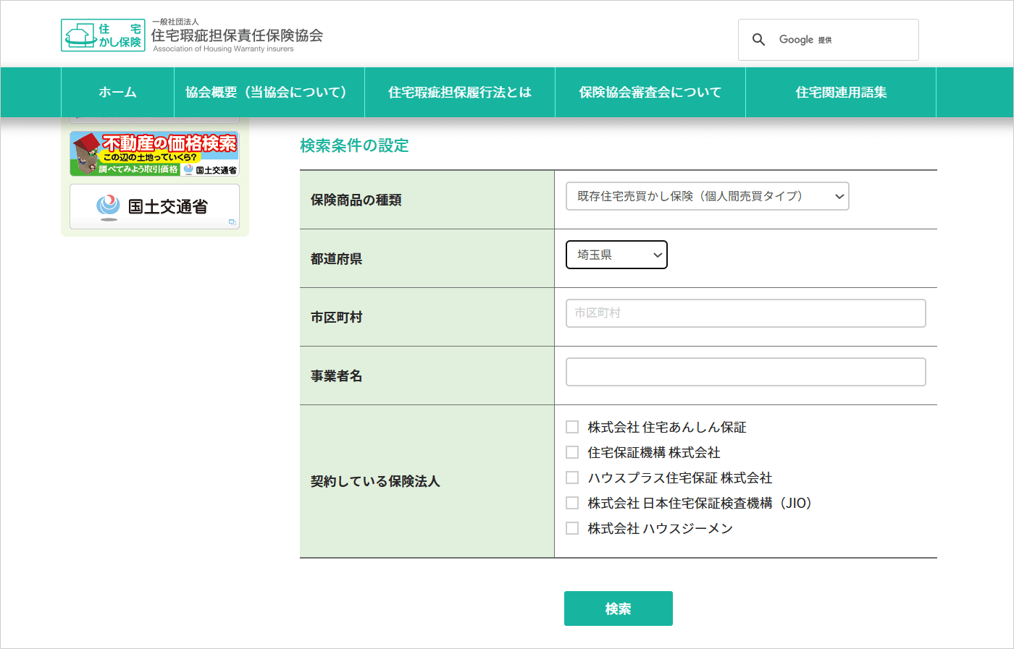This screenshot has width=1014, height=649.
Task: Open the 不動産の価格検索 banner
Action: click(x=153, y=153)
